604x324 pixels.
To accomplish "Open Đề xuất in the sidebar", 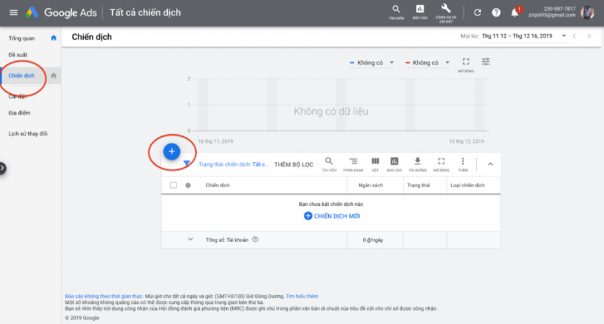I will pyautogui.click(x=17, y=55).
